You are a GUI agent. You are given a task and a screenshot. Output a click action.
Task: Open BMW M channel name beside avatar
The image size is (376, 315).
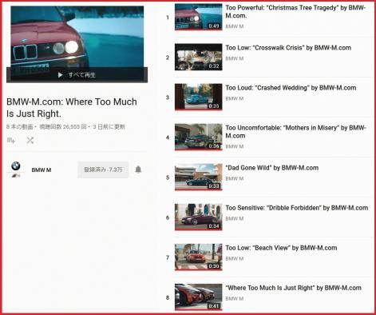pos(42,170)
